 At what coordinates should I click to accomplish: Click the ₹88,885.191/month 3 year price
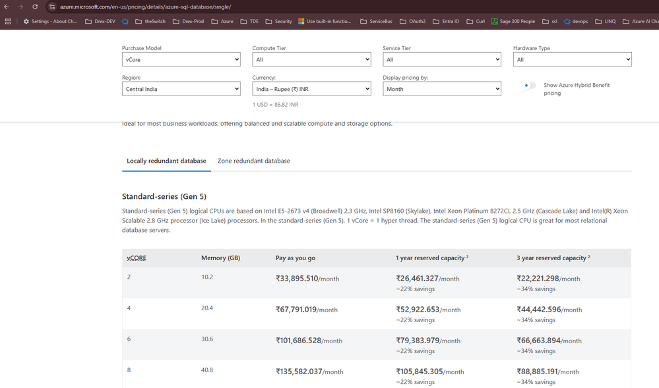coord(548,372)
